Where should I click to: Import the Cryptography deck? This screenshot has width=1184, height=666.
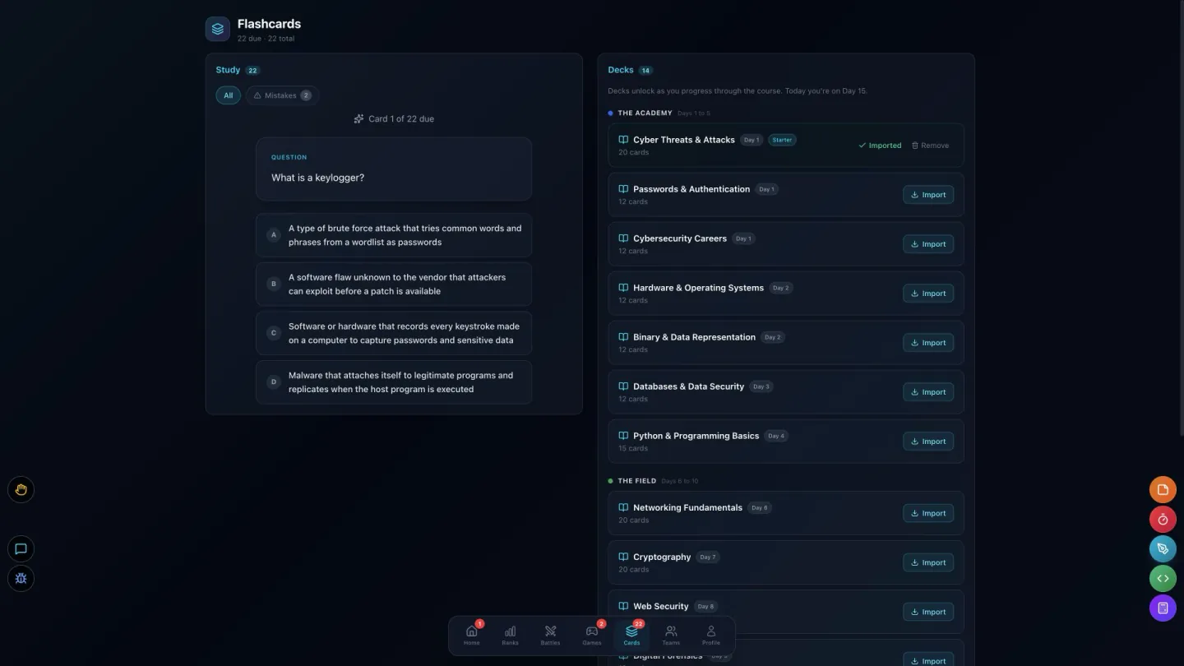coord(928,562)
